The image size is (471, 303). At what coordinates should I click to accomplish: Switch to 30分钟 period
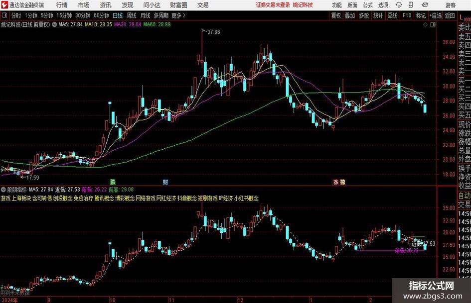[x=83, y=15]
